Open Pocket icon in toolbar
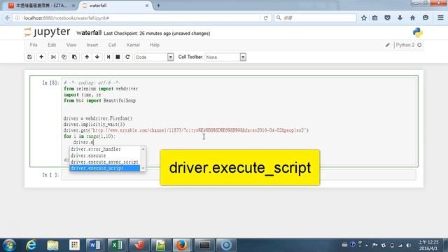 point(387,18)
